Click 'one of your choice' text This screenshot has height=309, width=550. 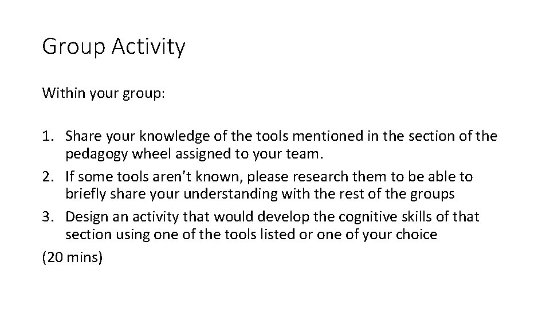click(x=387, y=235)
